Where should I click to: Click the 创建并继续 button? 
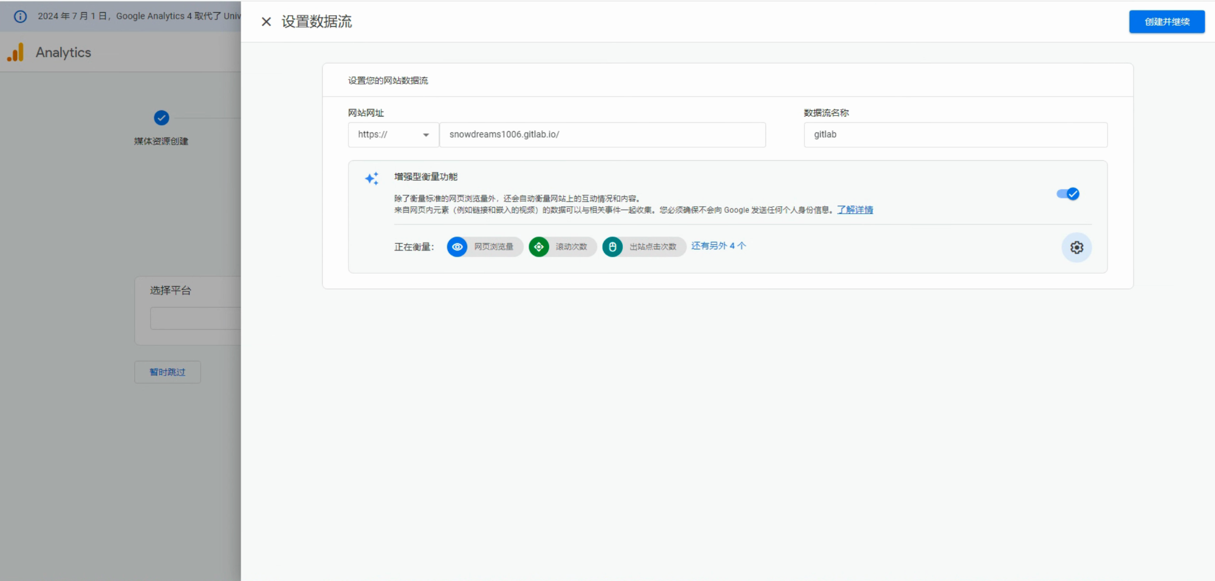click(x=1166, y=22)
